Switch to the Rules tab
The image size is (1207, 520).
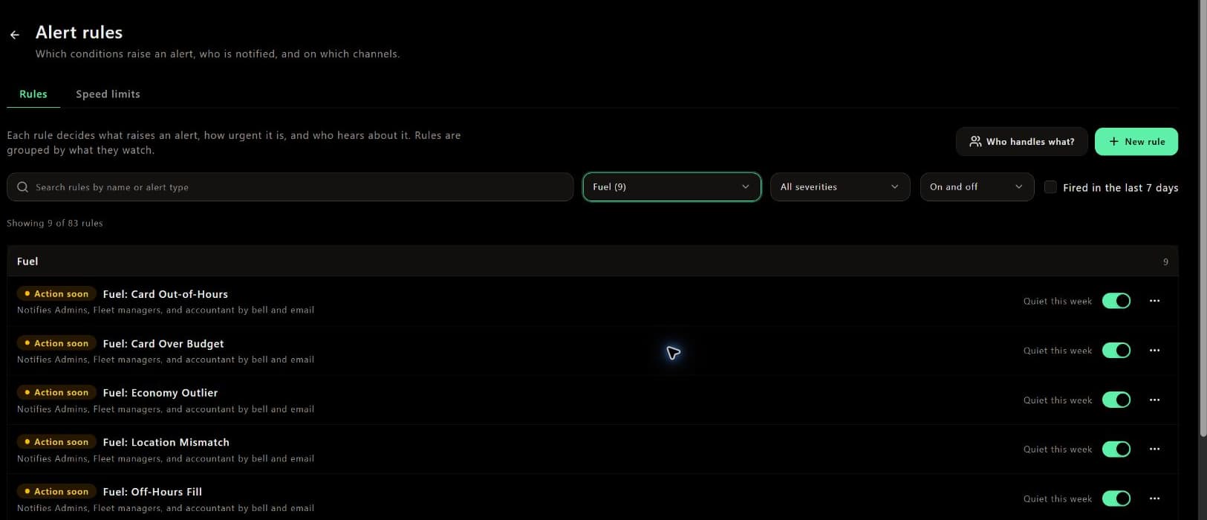coord(33,94)
